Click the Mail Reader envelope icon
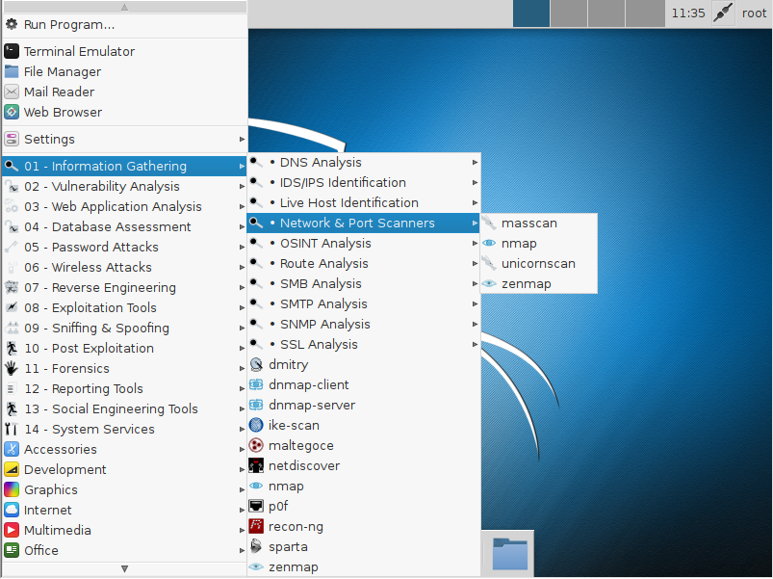Screen dimensions: 773x579 tap(12, 92)
